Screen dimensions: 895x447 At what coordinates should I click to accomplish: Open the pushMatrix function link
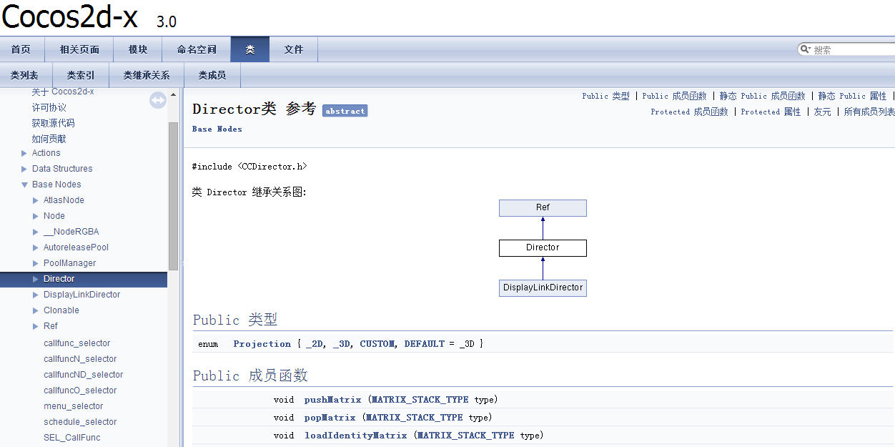332,400
